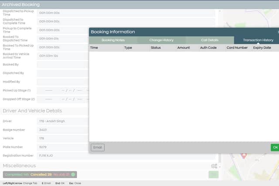The width and height of the screenshot is (279, 186).
Task: Click the Email button in Booking Information
Action: point(98,147)
